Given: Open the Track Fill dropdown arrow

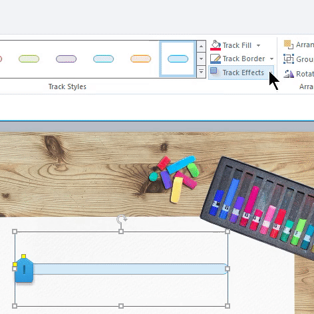Looking at the screenshot, I should coord(258,45).
